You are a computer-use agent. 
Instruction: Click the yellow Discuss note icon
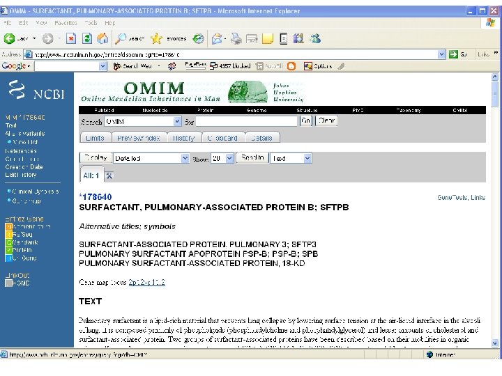(x=268, y=39)
